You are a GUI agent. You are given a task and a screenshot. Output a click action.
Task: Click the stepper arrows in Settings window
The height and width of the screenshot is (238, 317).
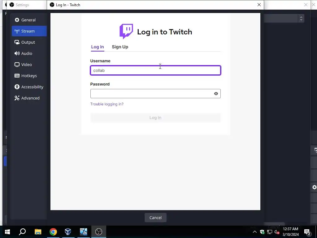pos(301,18)
